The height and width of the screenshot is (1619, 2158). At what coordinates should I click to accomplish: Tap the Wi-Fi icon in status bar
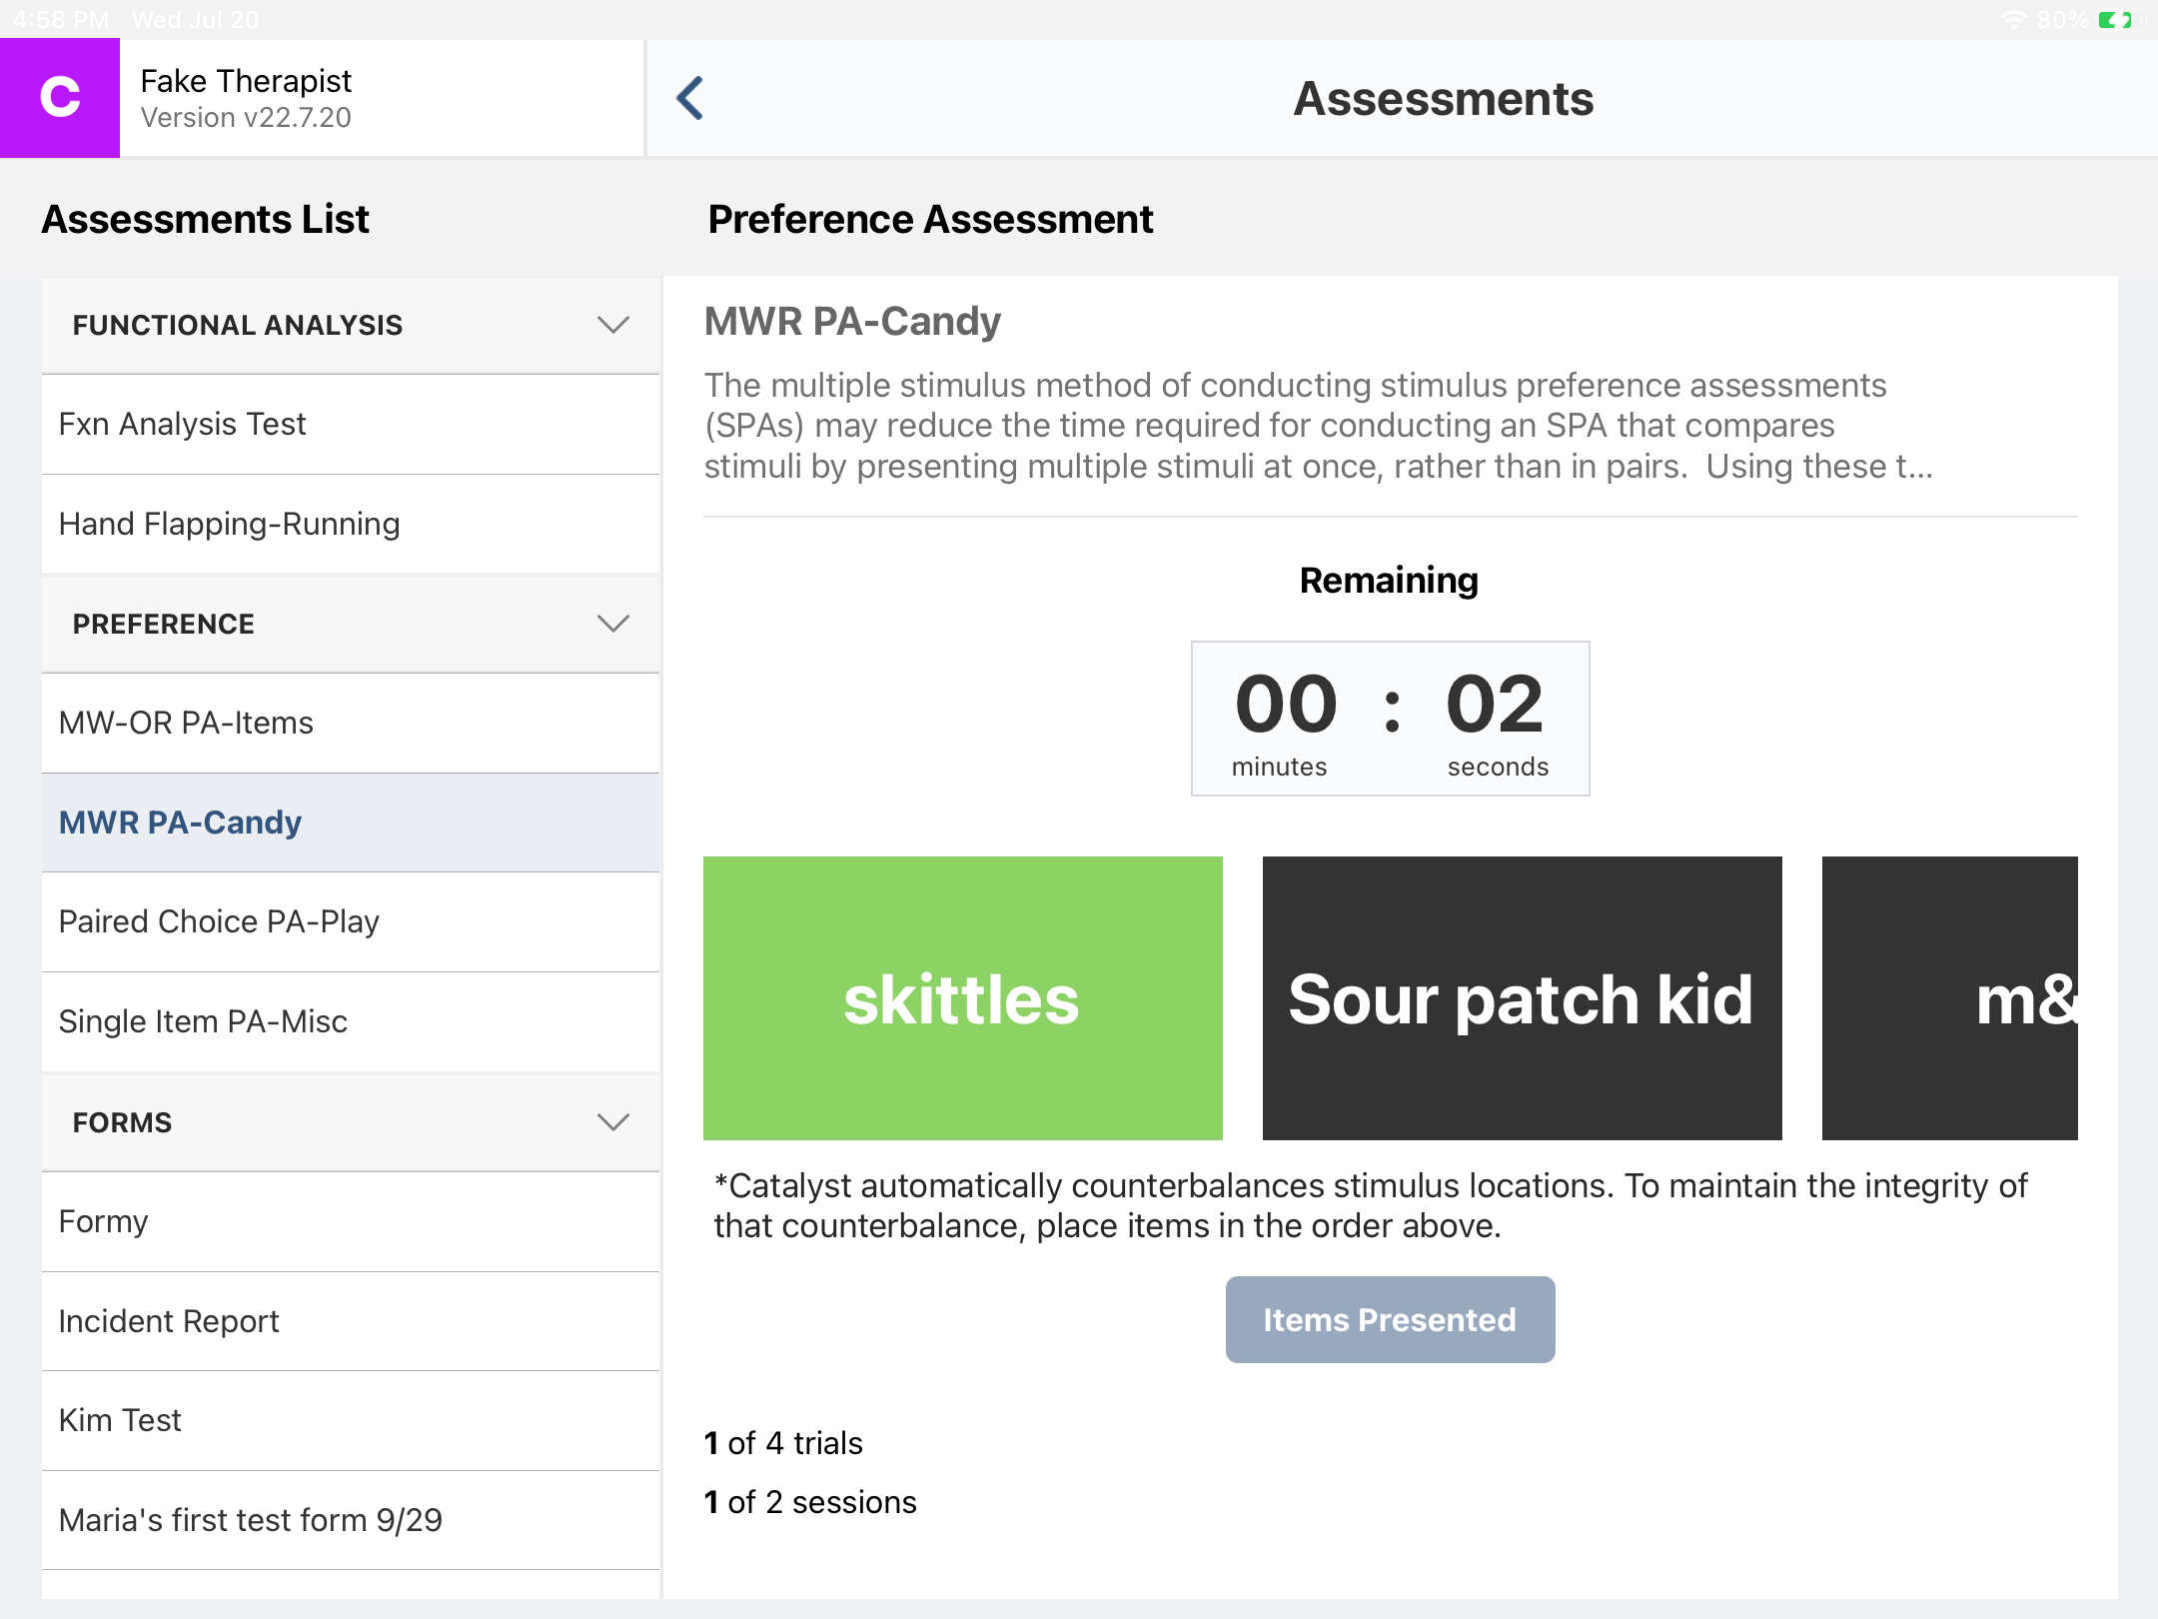(2013, 19)
